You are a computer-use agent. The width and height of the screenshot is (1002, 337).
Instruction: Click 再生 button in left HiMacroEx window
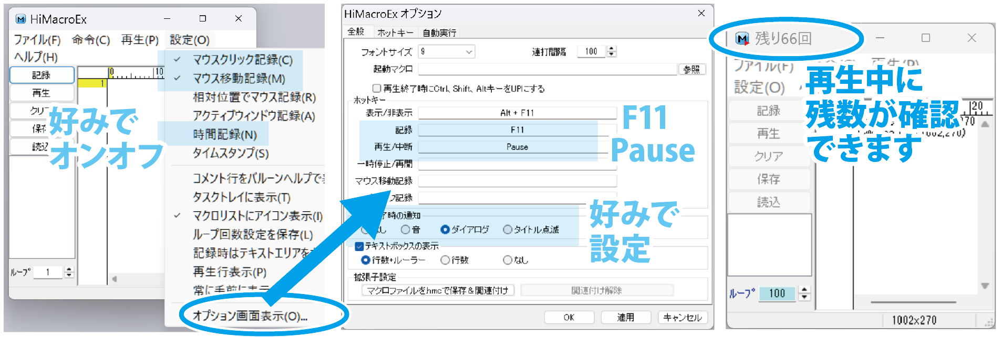(42, 93)
